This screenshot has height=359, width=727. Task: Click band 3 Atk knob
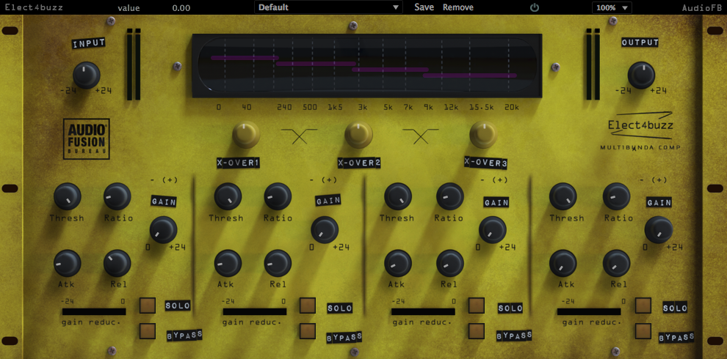pos(398,263)
